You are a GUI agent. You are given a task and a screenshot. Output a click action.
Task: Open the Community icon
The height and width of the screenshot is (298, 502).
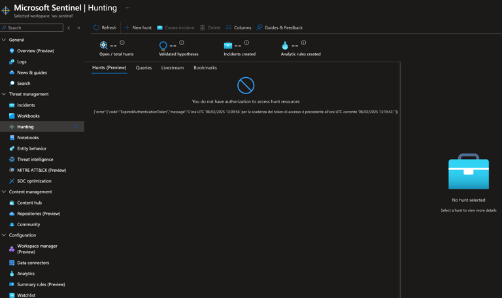[x=12, y=224]
